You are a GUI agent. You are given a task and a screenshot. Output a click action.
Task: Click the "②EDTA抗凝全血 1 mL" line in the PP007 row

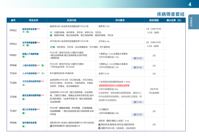tap(109, 57)
